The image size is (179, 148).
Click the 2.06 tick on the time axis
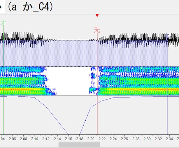coord(12,139)
